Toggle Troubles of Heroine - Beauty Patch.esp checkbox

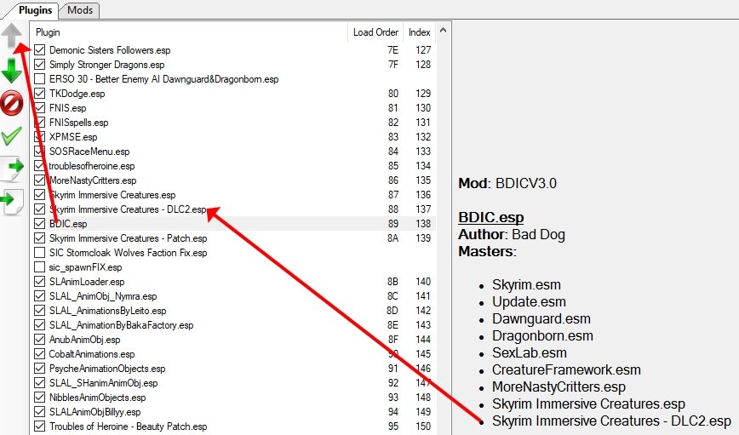click(x=39, y=426)
